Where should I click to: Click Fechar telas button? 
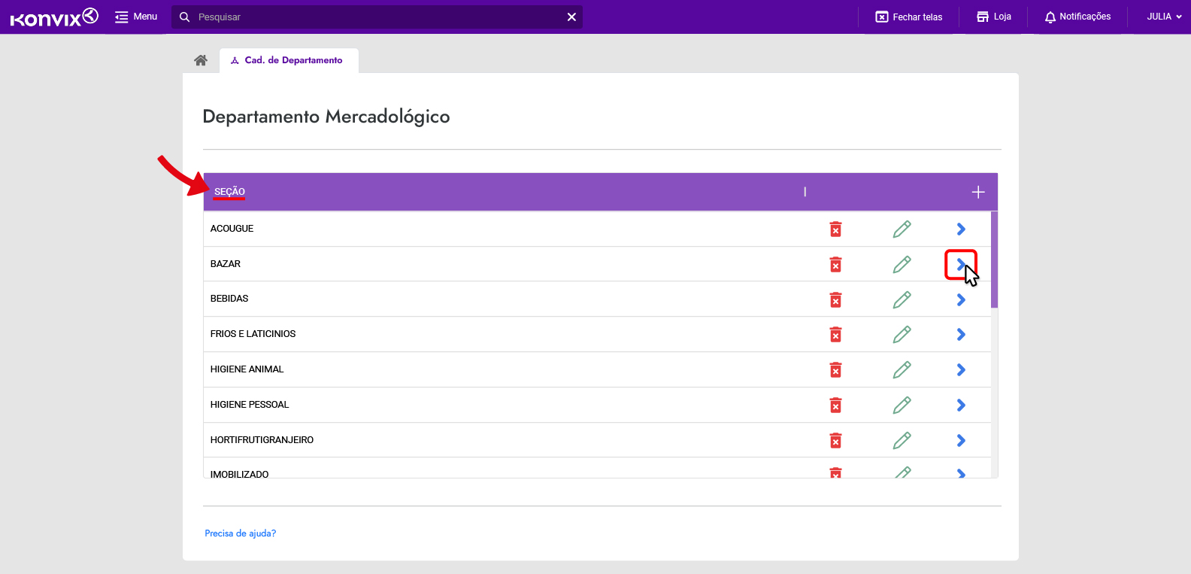tap(909, 17)
